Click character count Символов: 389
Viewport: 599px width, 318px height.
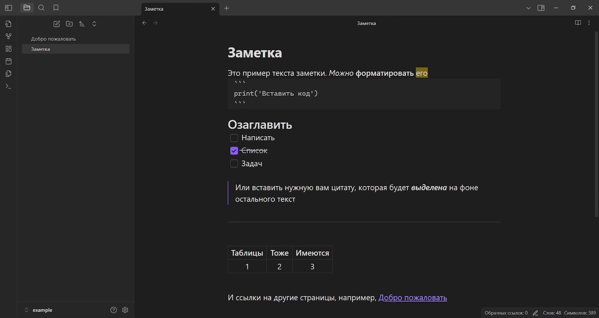coord(580,313)
